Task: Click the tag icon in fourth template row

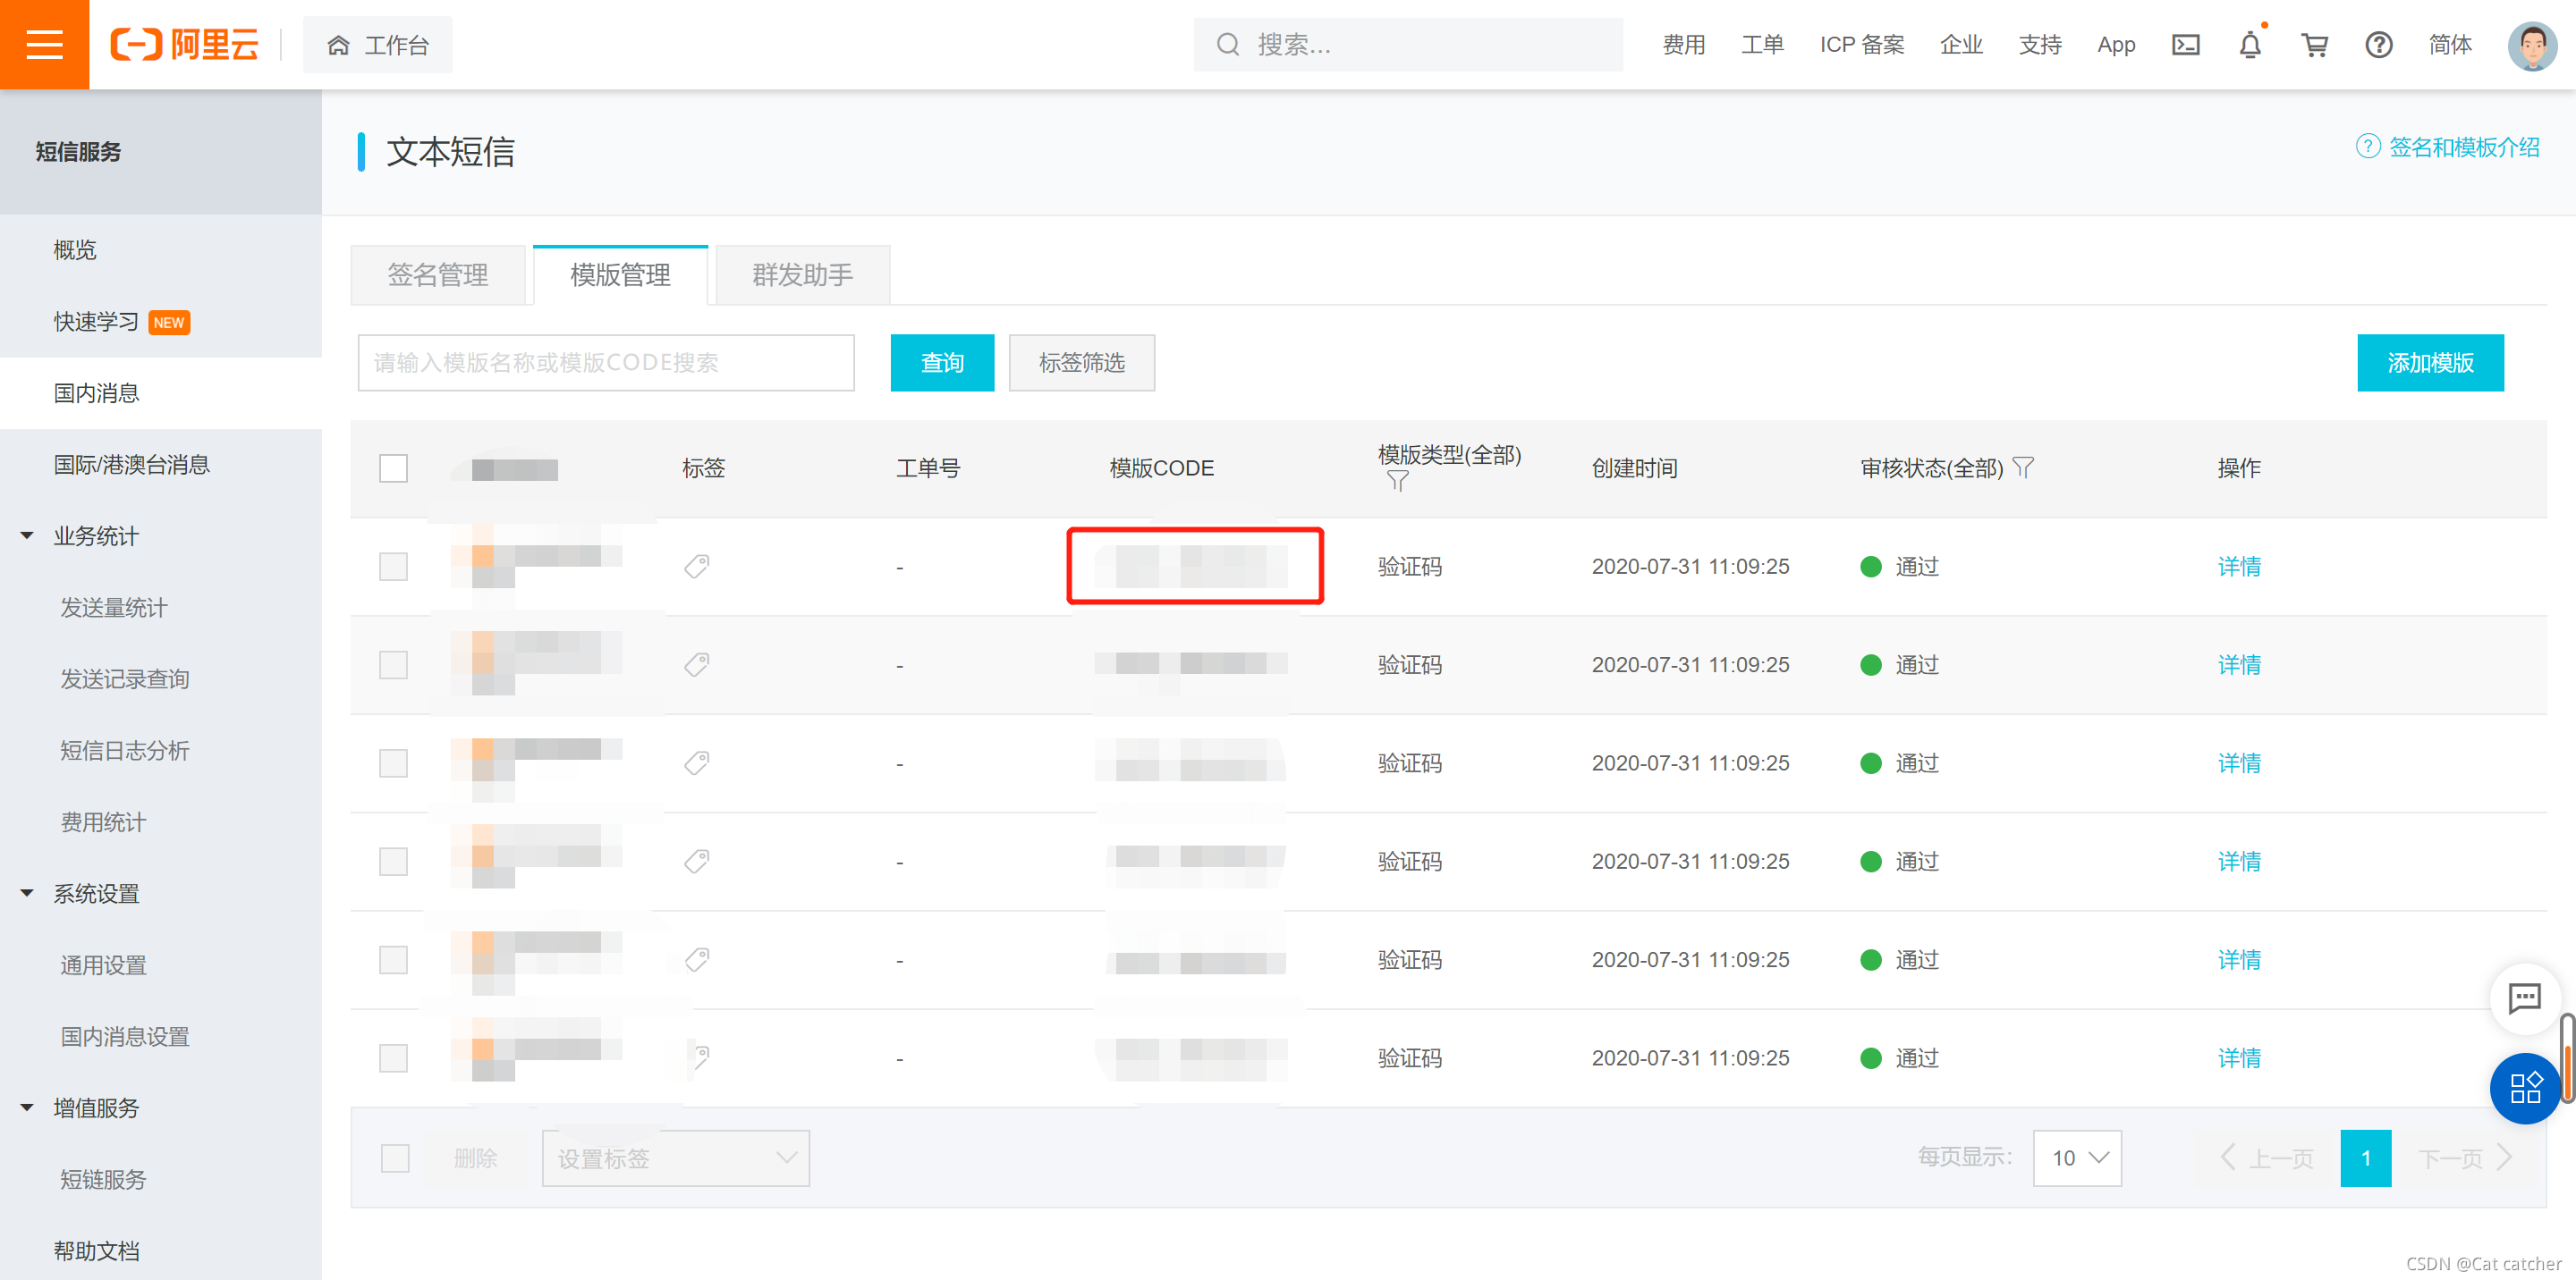Action: point(697,862)
